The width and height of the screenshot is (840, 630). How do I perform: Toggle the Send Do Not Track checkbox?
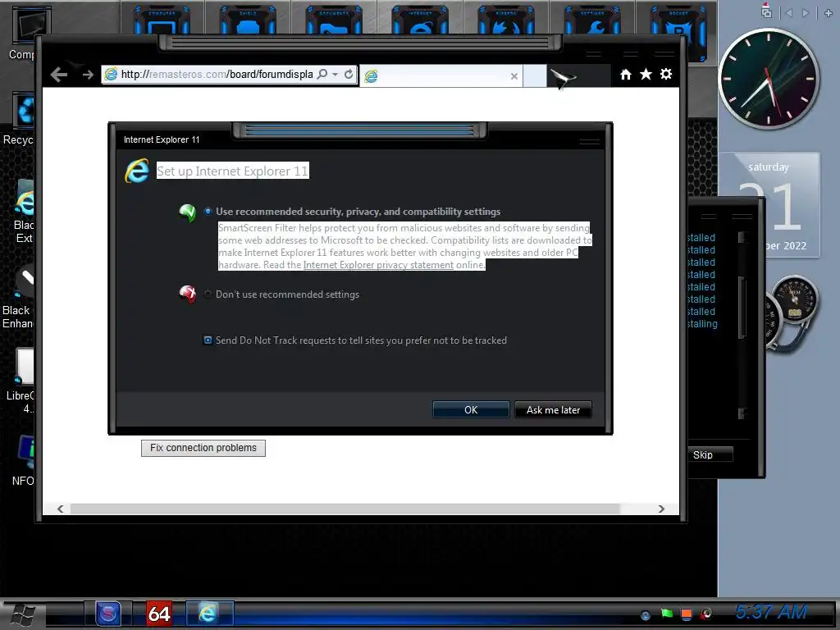[208, 340]
